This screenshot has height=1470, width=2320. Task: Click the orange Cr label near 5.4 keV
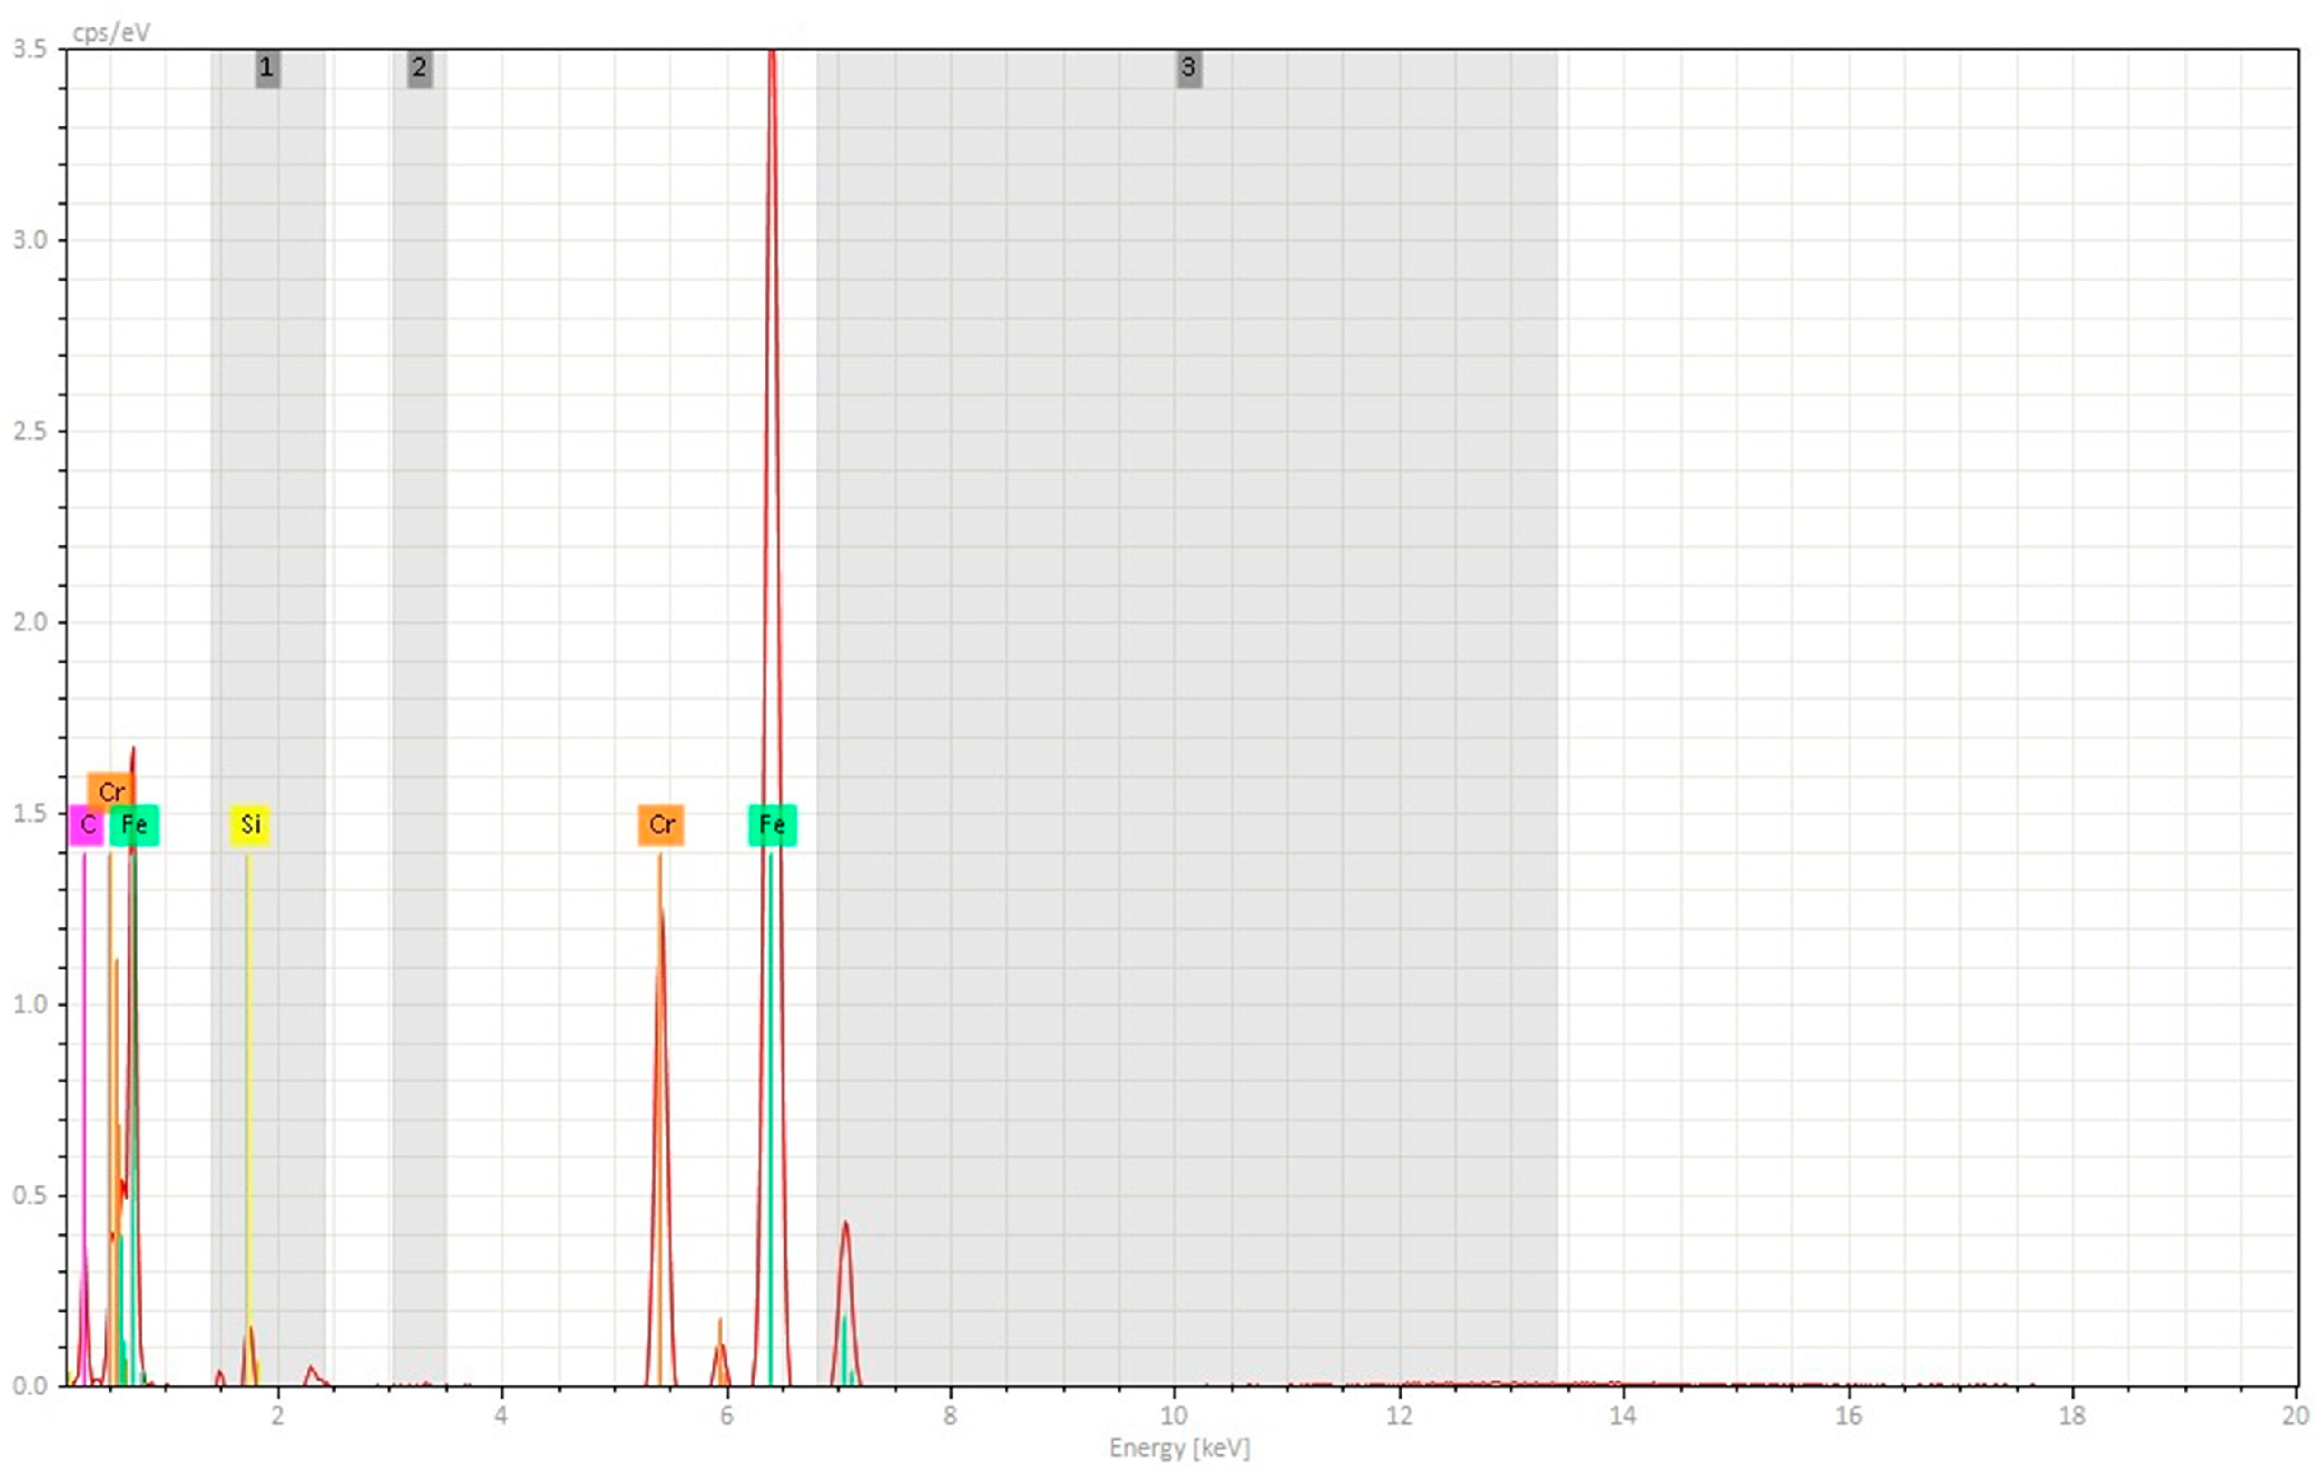661,826
